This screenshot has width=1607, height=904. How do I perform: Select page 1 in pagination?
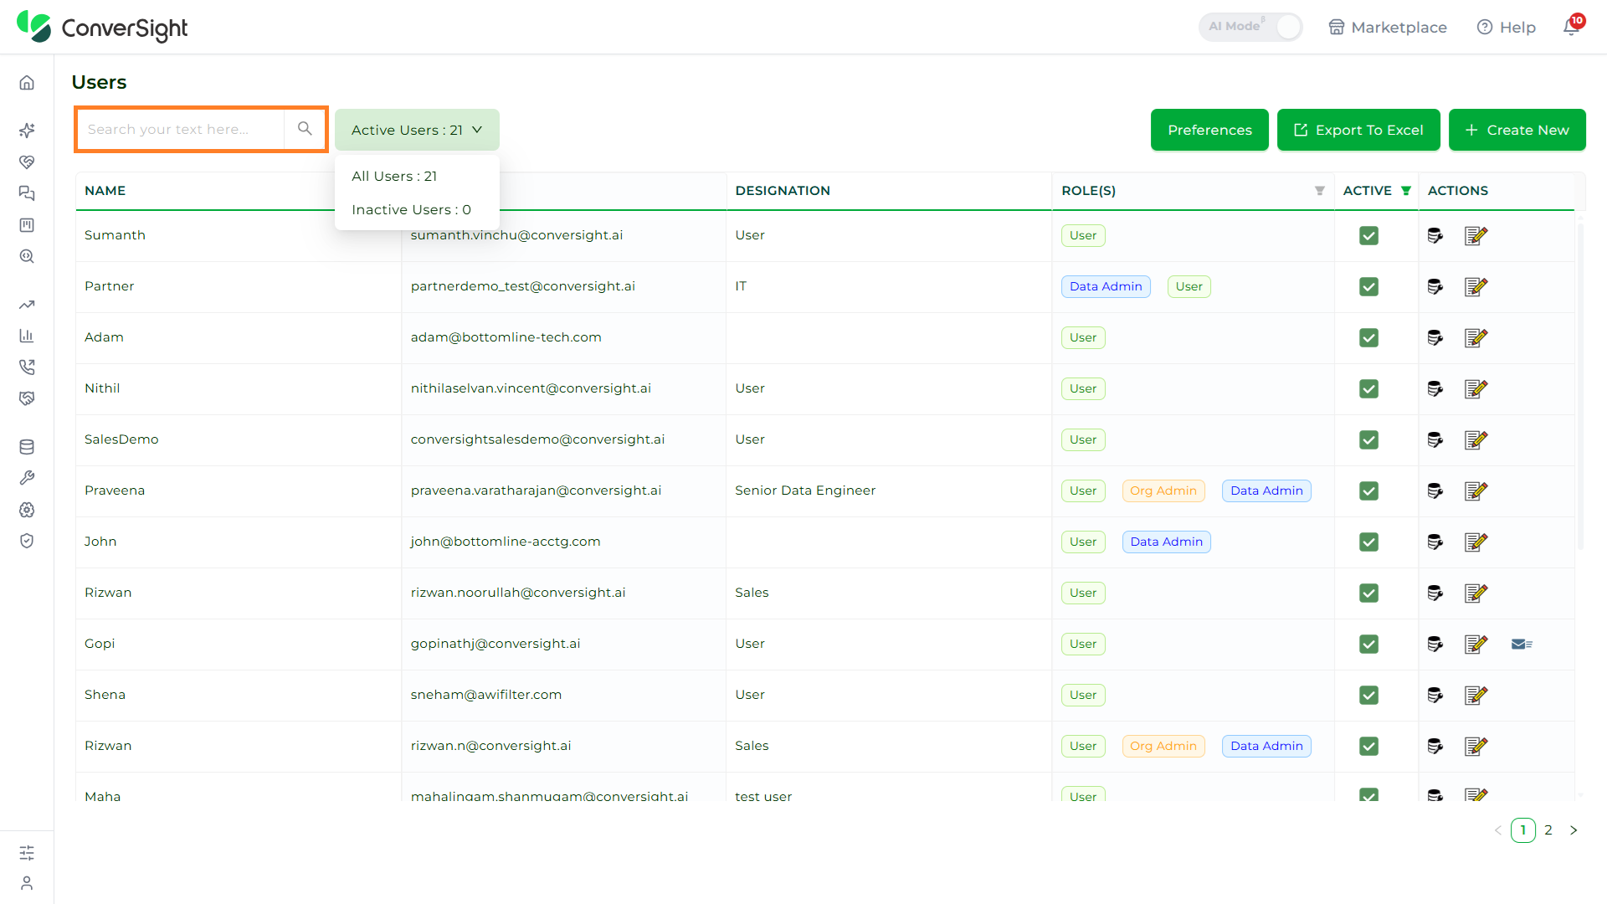tap(1523, 830)
